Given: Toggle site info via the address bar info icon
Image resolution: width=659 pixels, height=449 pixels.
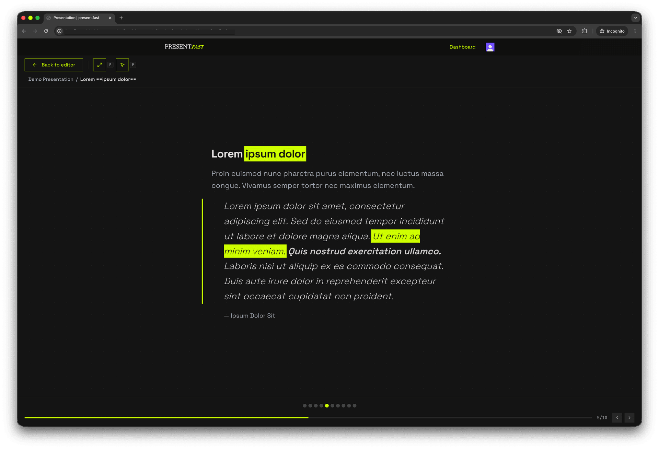Looking at the screenshot, I should coord(59,31).
